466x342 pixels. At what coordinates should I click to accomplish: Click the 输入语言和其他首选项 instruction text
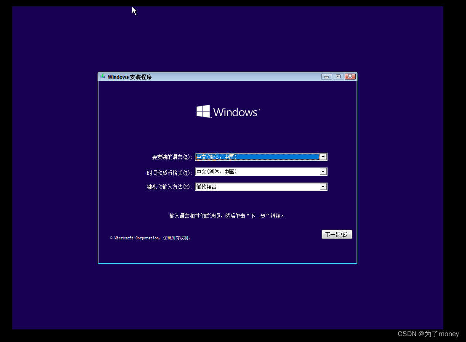click(226, 216)
